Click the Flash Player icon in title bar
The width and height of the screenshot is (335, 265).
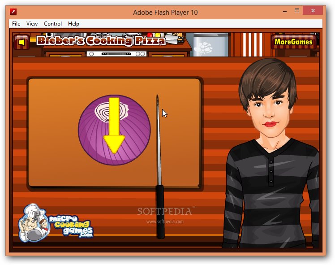point(13,12)
